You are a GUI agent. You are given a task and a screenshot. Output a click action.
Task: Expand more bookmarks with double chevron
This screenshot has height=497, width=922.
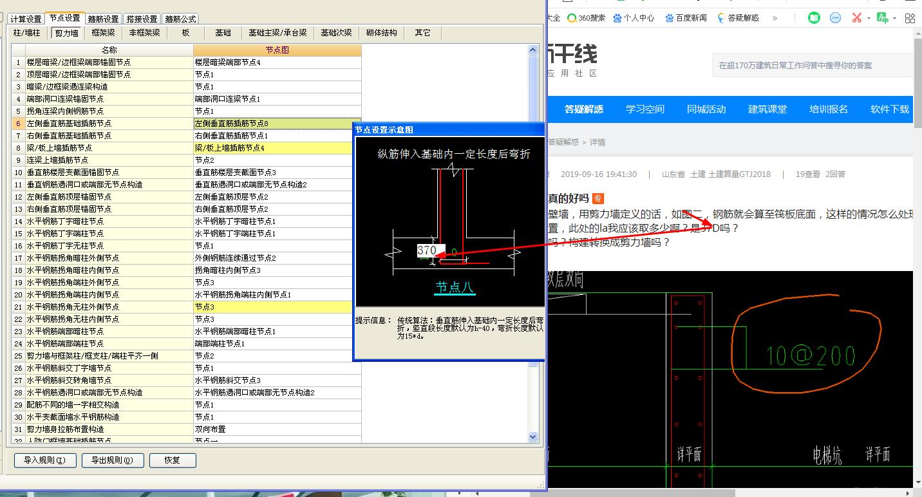click(775, 18)
